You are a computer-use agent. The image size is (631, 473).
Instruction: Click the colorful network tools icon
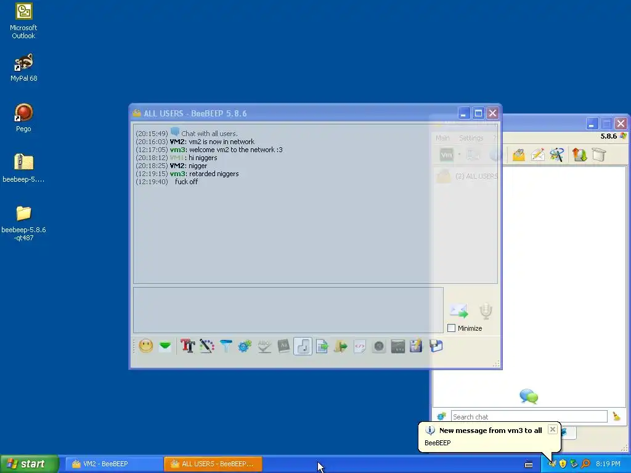pyautogui.click(x=557, y=155)
